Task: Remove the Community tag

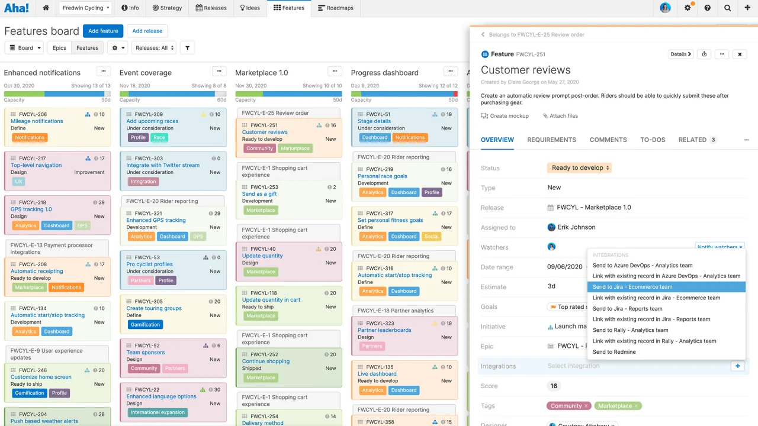Action: pyautogui.click(x=586, y=406)
